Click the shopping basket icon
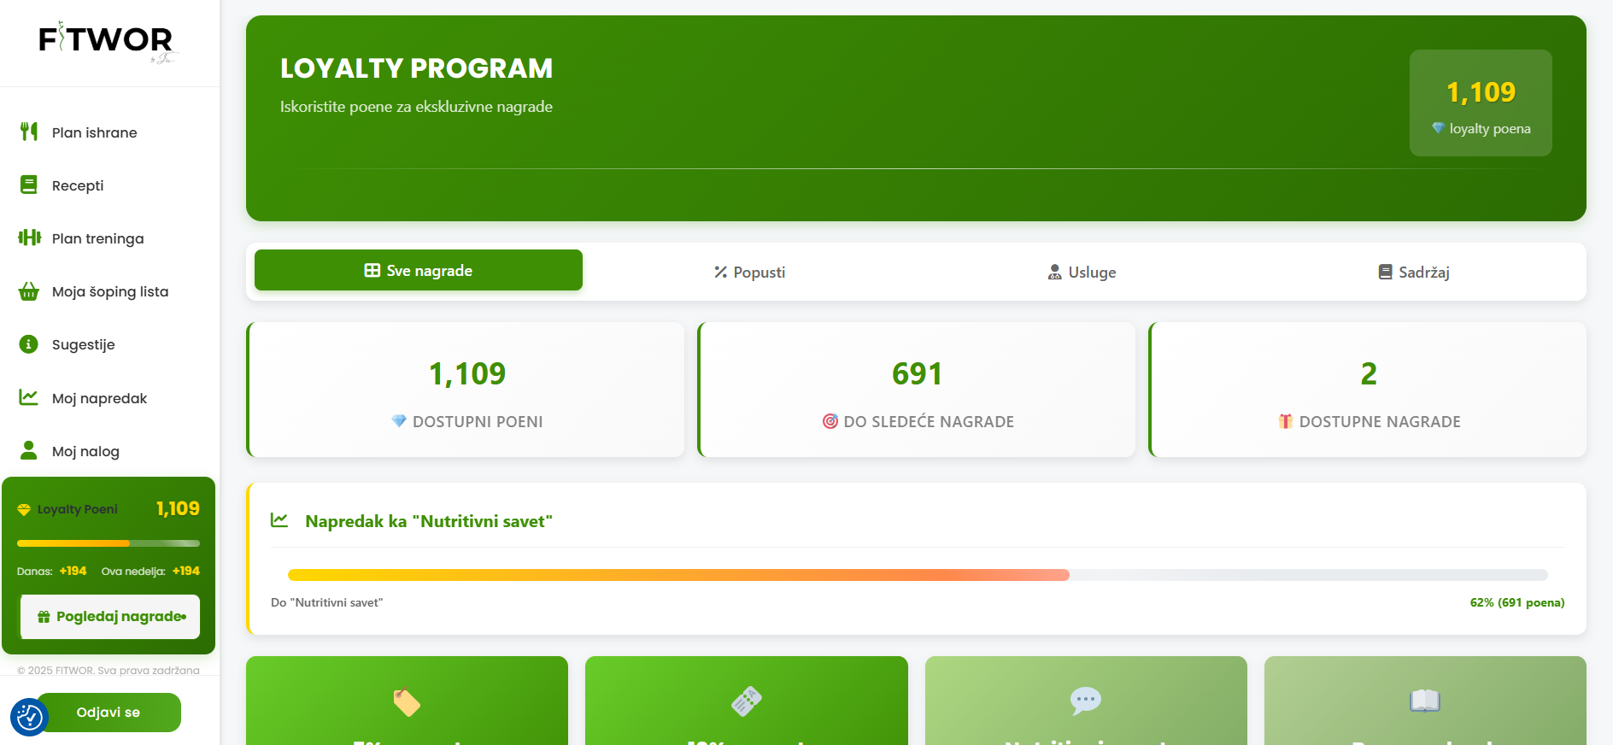 (29, 291)
